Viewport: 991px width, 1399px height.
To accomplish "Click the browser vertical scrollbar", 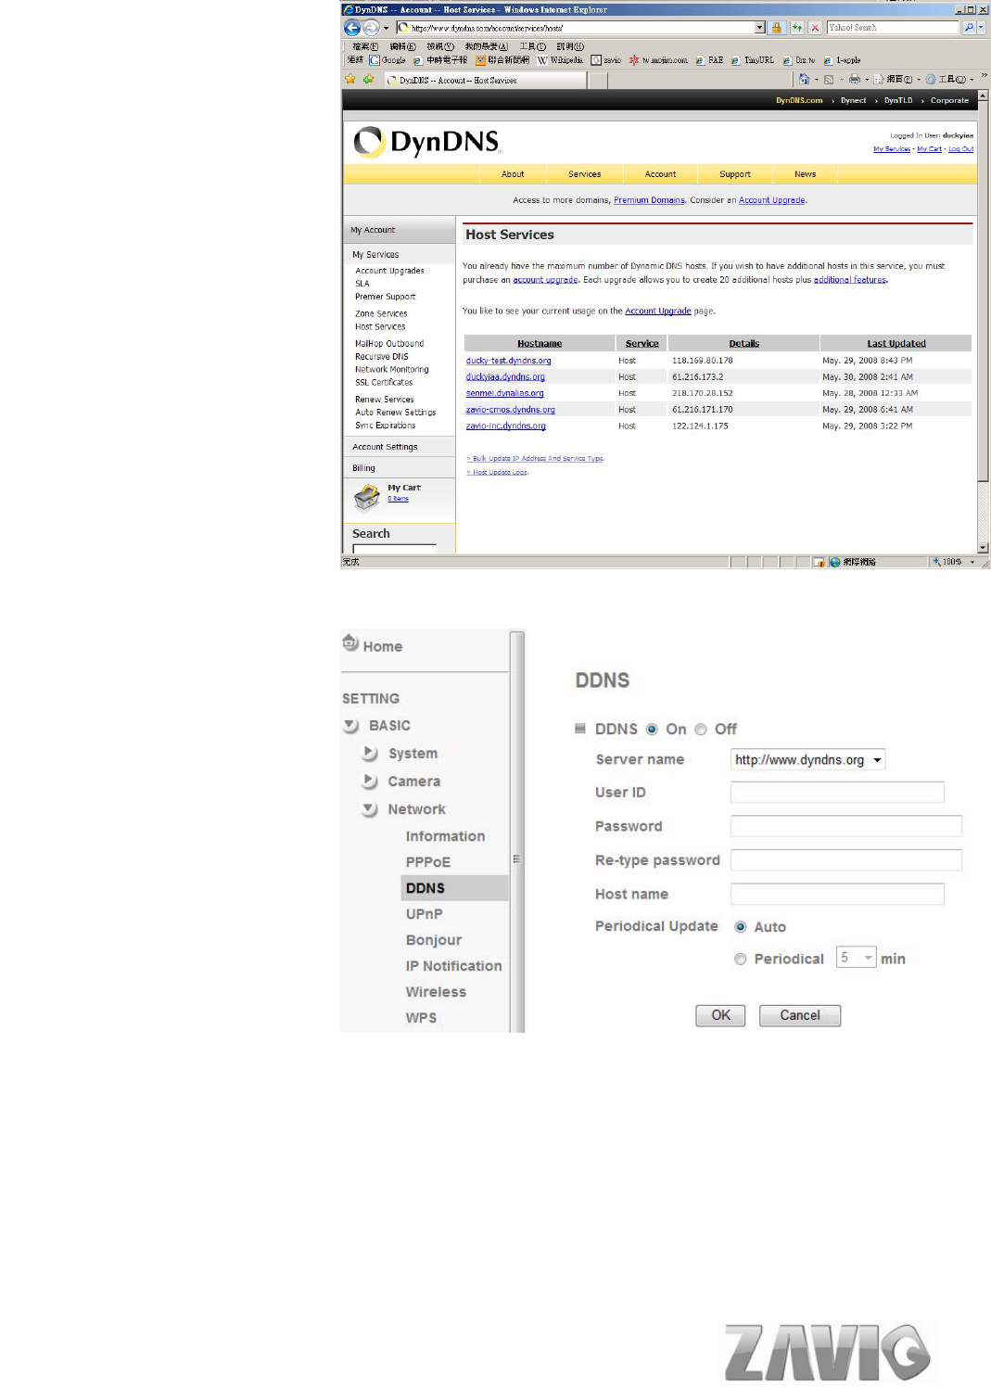I will pos(983,321).
